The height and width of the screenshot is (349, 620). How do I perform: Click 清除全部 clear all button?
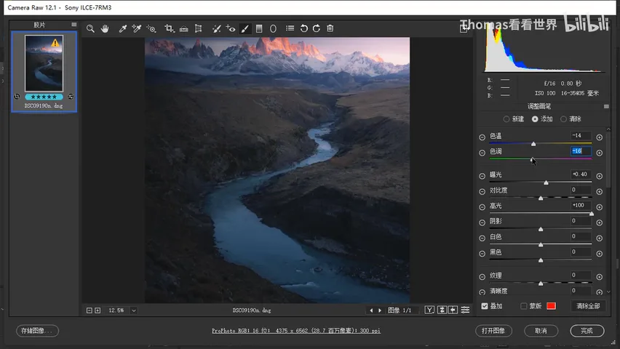pyautogui.click(x=588, y=306)
